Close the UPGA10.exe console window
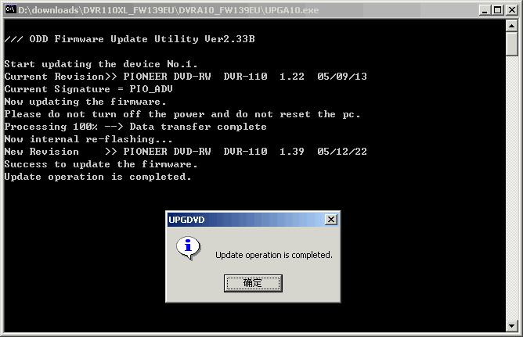The width and height of the screenshot is (523, 337). point(512,10)
